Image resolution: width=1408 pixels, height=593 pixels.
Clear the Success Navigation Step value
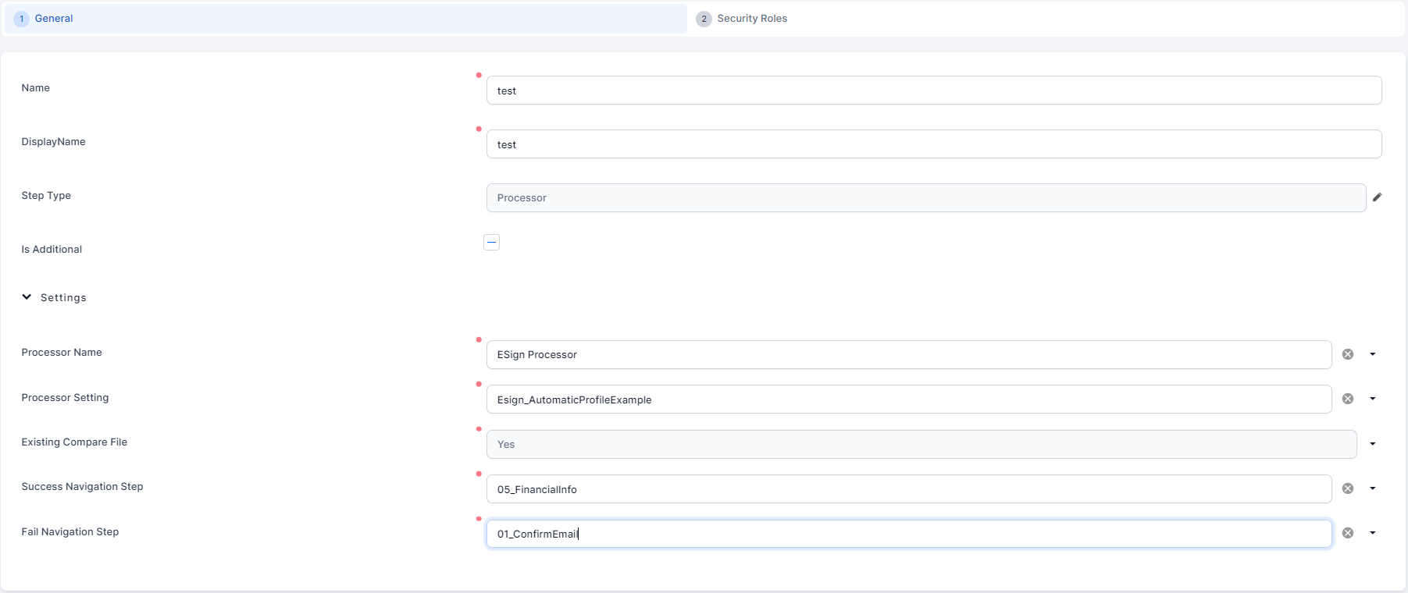1348,488
